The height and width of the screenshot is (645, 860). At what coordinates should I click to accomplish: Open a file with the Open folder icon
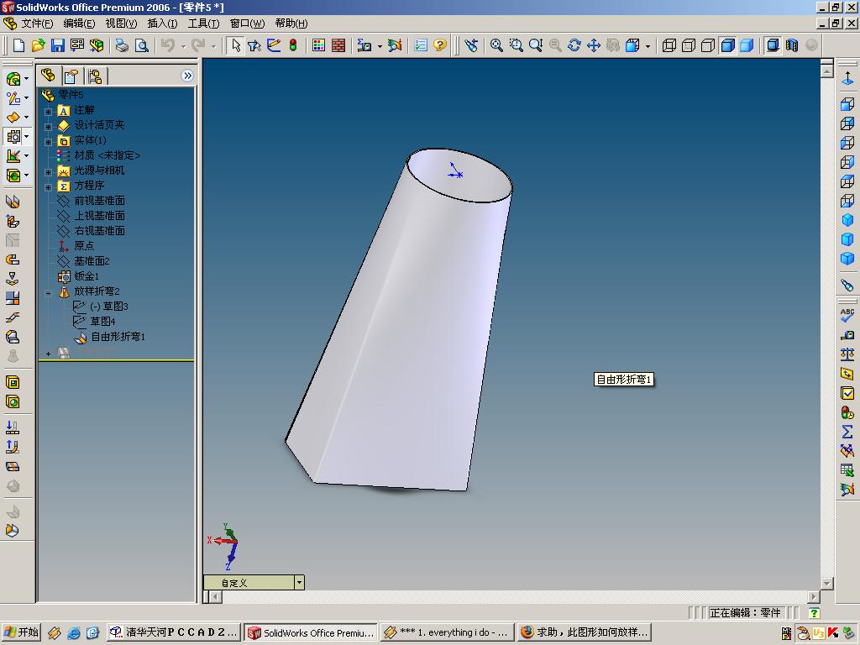pyautogui.click(x=38, y=45)
